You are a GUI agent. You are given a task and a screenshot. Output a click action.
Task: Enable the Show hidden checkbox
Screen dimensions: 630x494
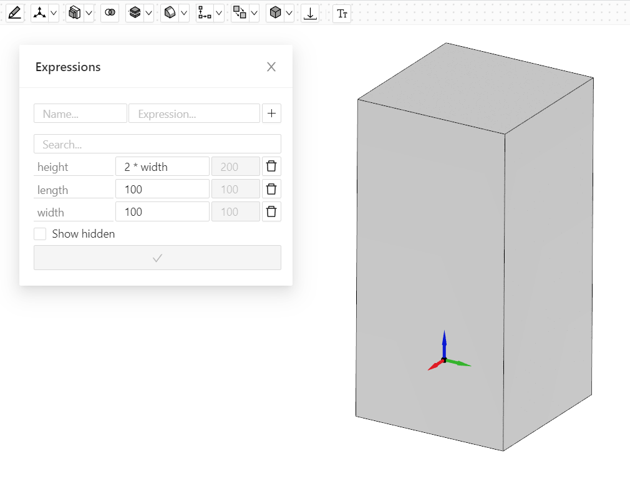click(x=40, y=234)
